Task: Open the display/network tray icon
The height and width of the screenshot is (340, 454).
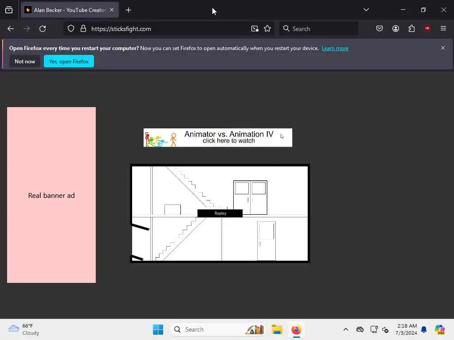Action: pos(374,329)
